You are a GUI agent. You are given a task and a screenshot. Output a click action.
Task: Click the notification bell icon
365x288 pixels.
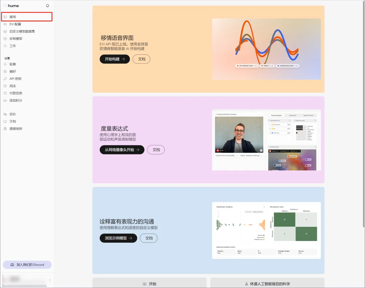click(x=48, y=6)
